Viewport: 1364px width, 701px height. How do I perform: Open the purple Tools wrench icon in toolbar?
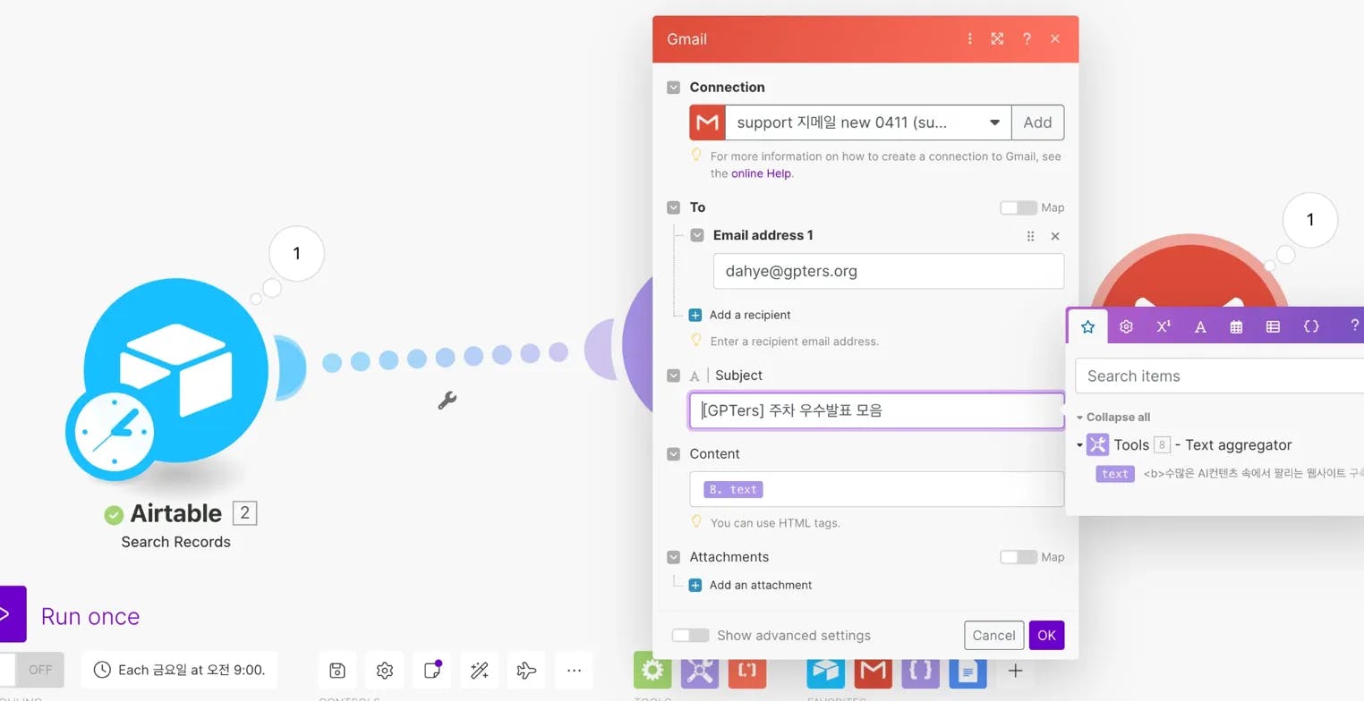700,670
